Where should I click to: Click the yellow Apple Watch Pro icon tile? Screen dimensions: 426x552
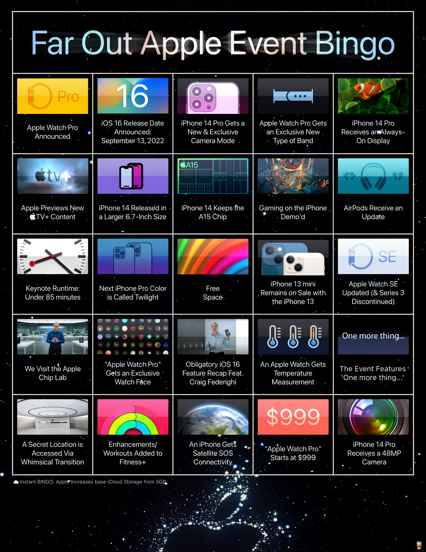coord(53,96)
